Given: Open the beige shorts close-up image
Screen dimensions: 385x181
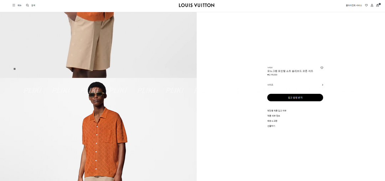Looking at the screenshot, I should coord(98,45).
